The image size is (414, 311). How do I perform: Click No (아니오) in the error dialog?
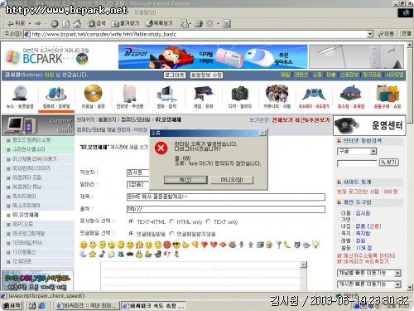coord(232,180)
